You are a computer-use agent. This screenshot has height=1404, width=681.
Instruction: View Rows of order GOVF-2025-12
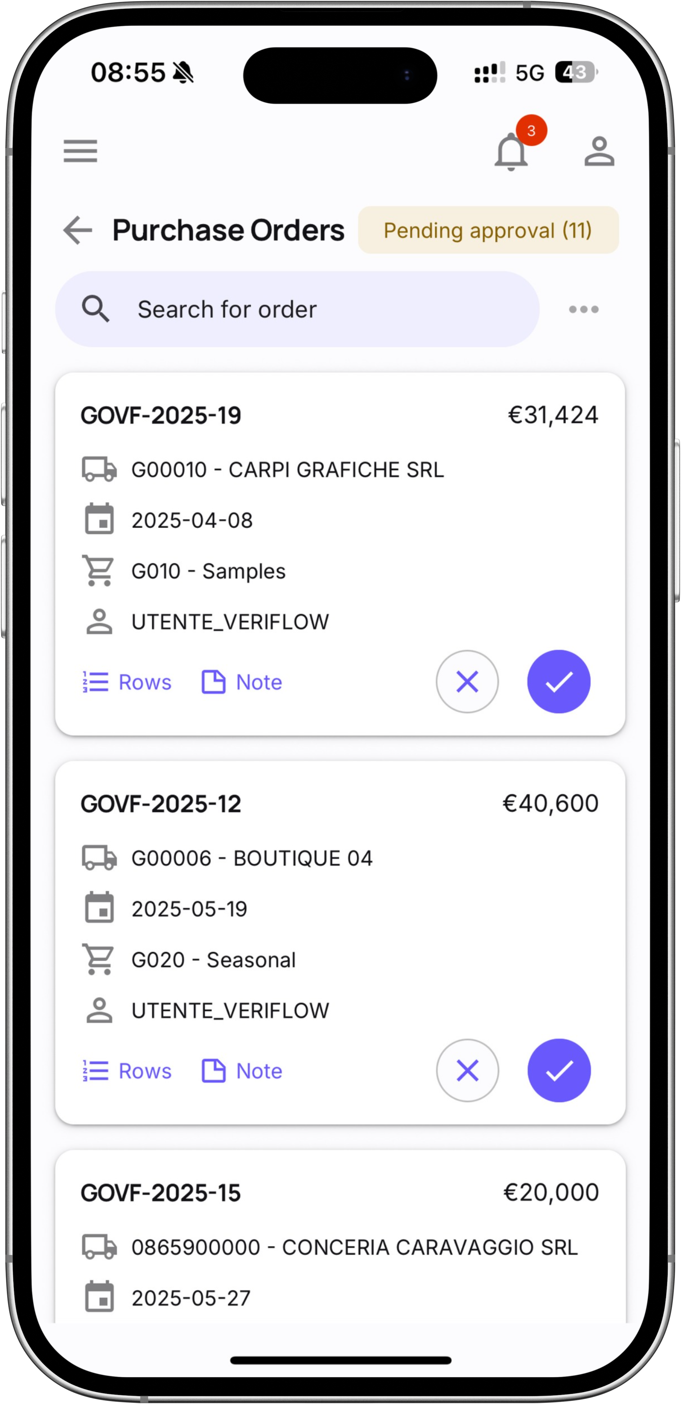coord(127,1071)
